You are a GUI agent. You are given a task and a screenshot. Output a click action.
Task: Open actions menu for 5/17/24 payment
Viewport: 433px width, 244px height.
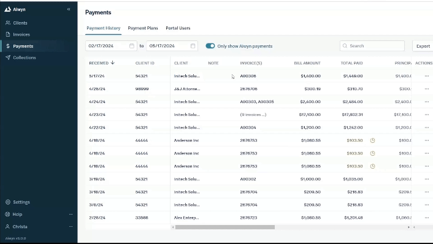[427, 76]
